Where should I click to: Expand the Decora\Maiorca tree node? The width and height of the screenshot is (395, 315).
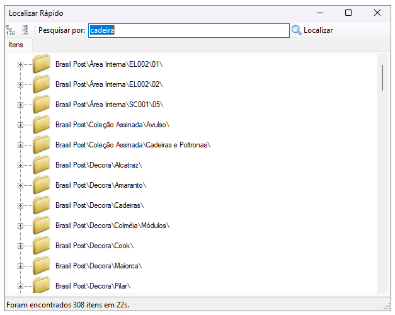pyautogui.click(x=20, y=266)
